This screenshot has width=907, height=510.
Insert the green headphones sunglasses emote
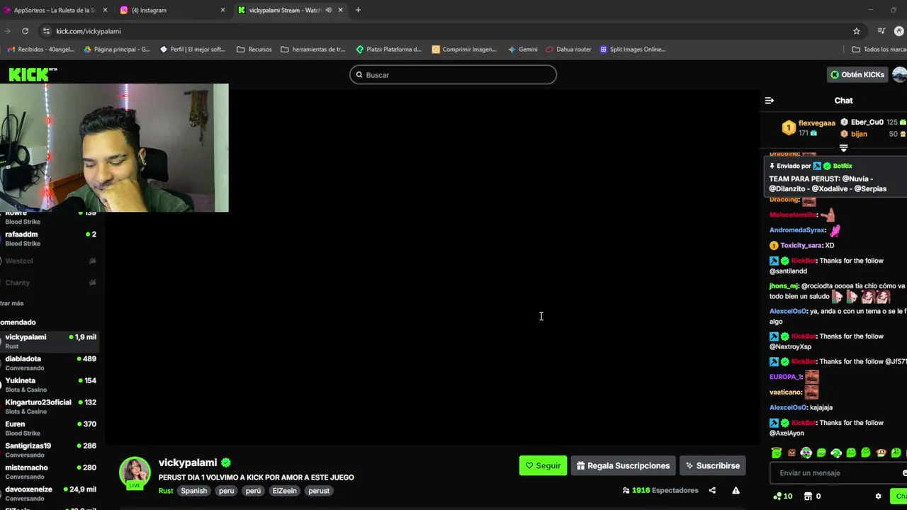pyautogui.click(x=806, y=453)
